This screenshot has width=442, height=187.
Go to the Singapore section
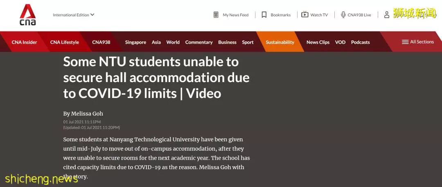pos(135,42)
